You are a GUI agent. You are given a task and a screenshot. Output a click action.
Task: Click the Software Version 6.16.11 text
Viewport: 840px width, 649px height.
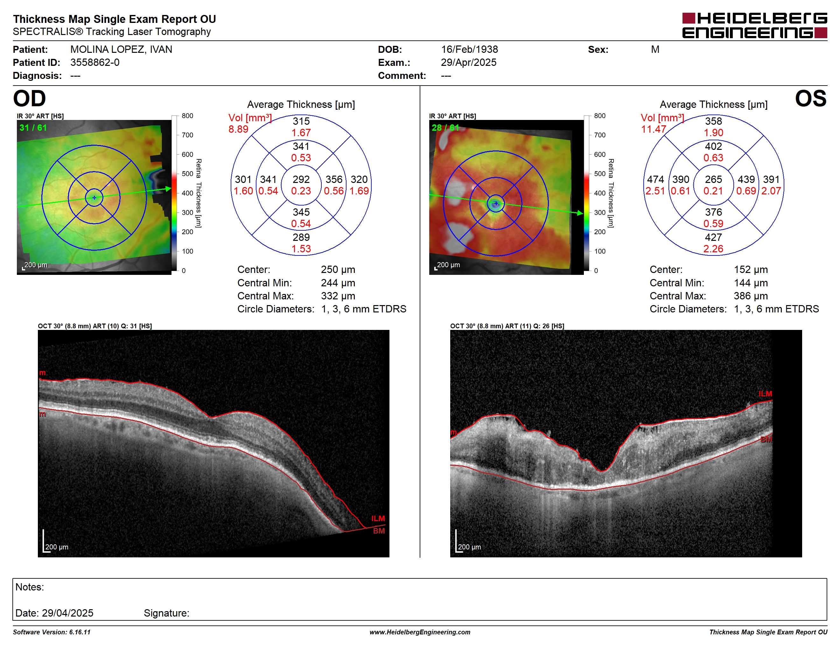(52, 632)
